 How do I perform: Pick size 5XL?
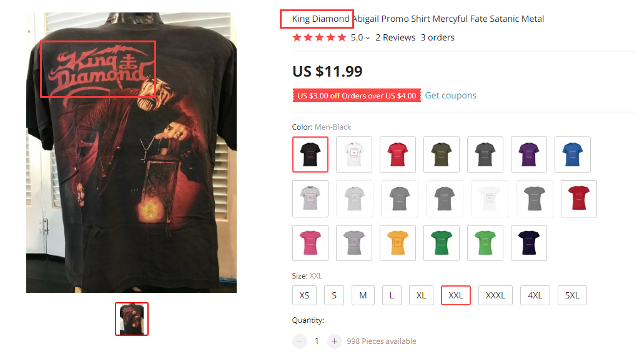tap(572, 295)
